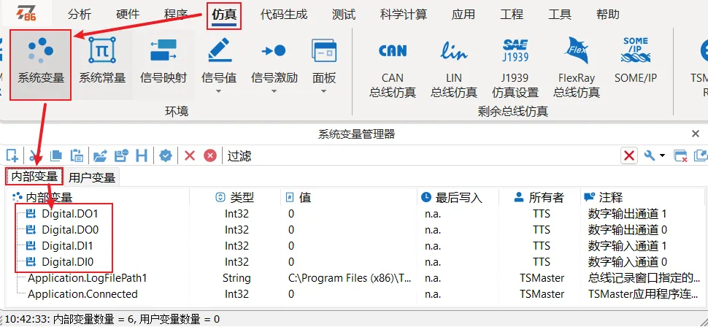This screenshot has width=708, height=327.
Task: Click the copy icon in manager toolbar
Action: (56, 155)
